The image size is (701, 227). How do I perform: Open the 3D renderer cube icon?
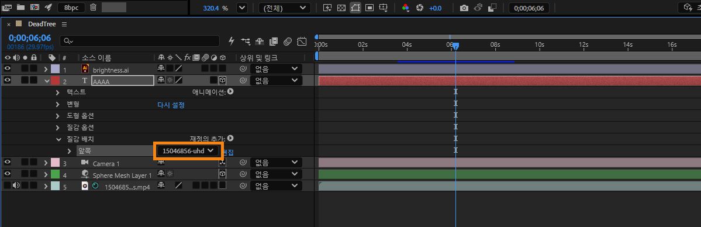[x=688, y=8]
